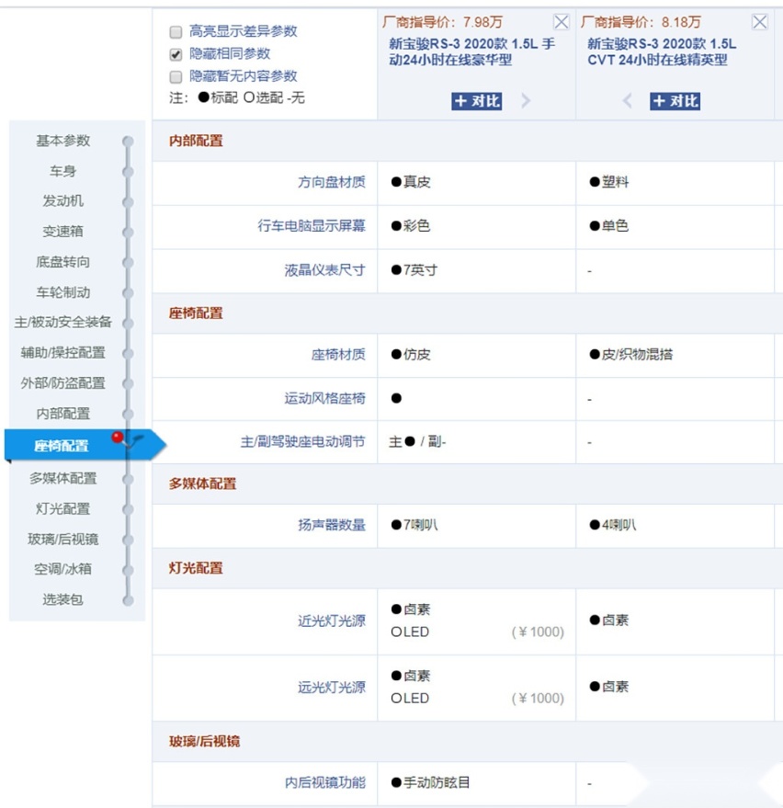Click left arrow beside second 对比 button
The width and height of the screenshot is (783, 808).
point(627,100)
